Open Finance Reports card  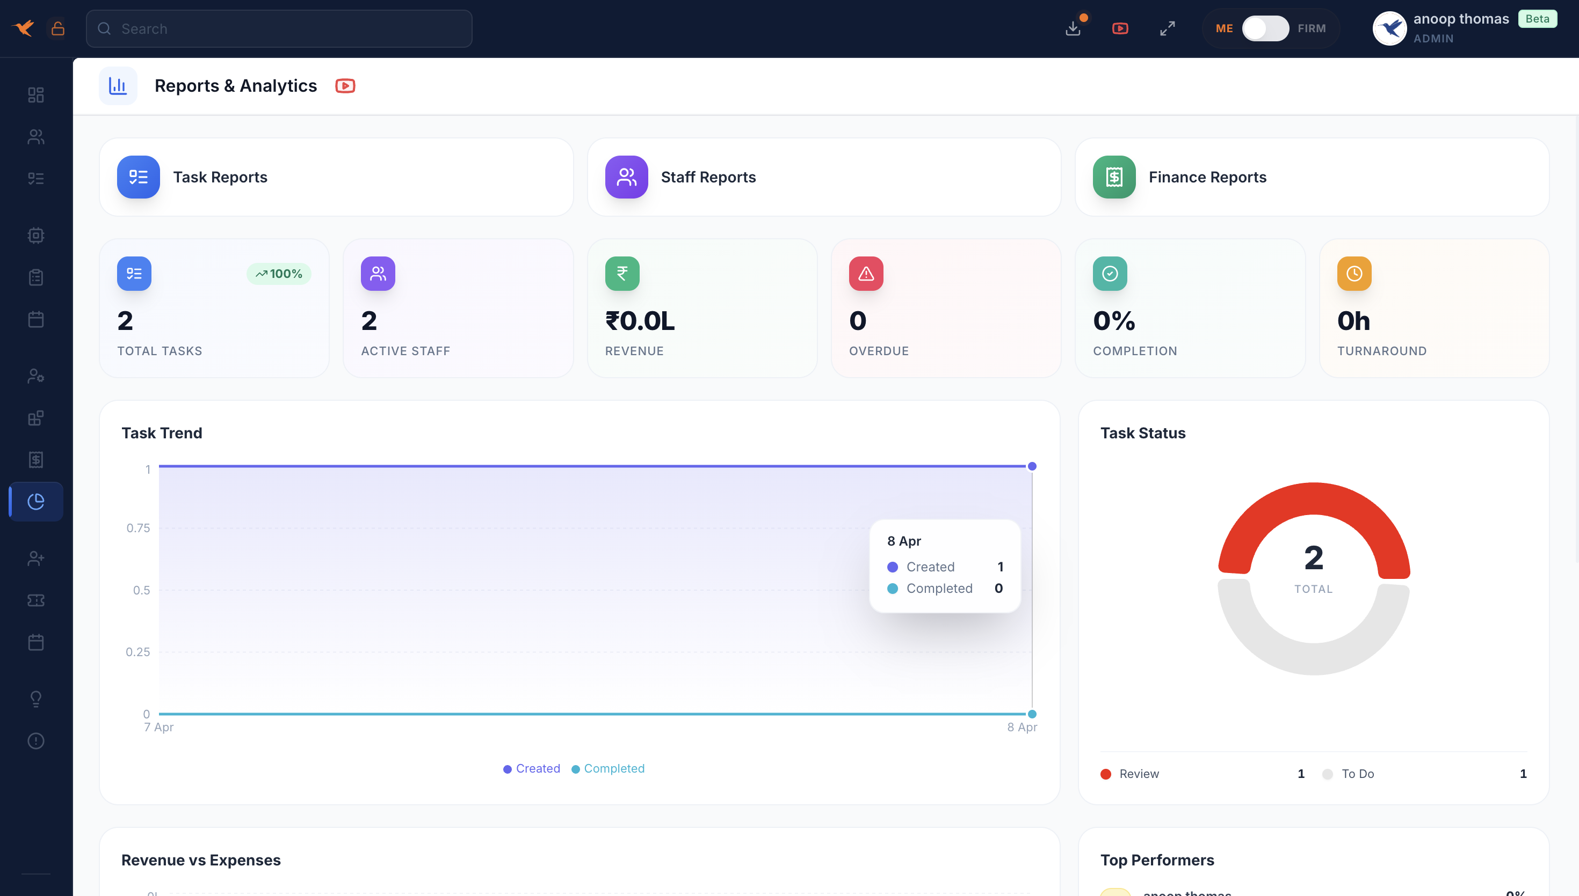(x=1312, y=177)
